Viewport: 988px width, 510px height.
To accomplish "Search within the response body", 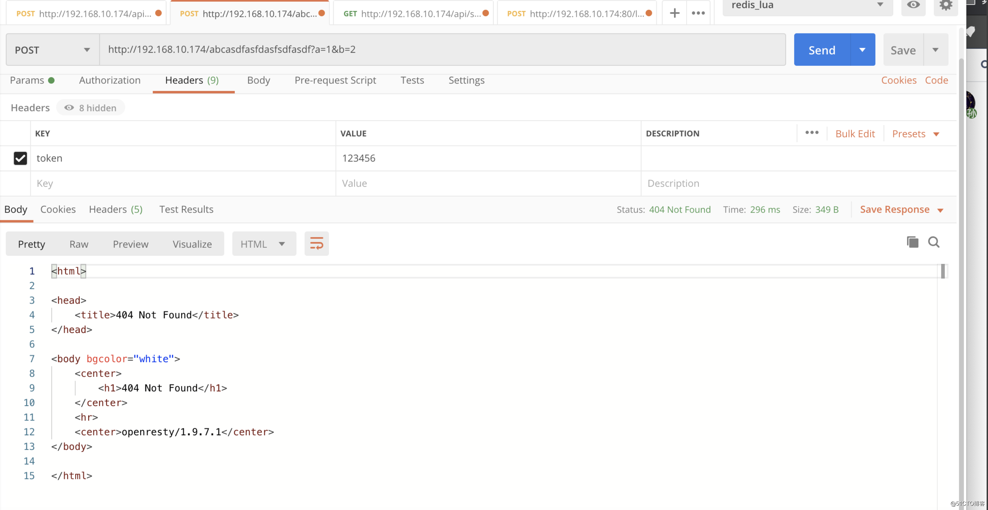I will point(934,242).
